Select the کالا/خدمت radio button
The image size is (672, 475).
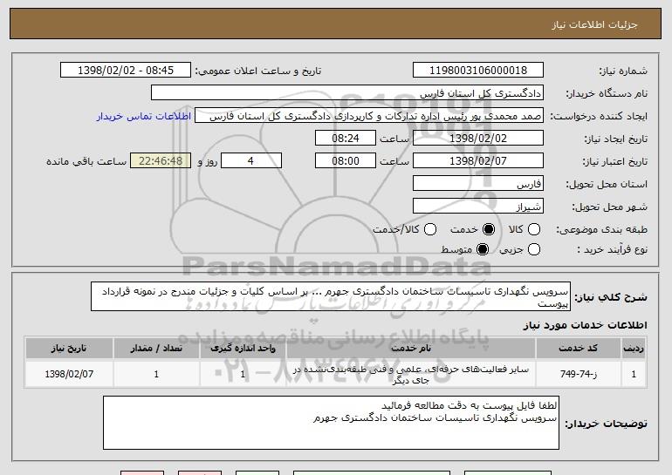(x=430, y=229)
